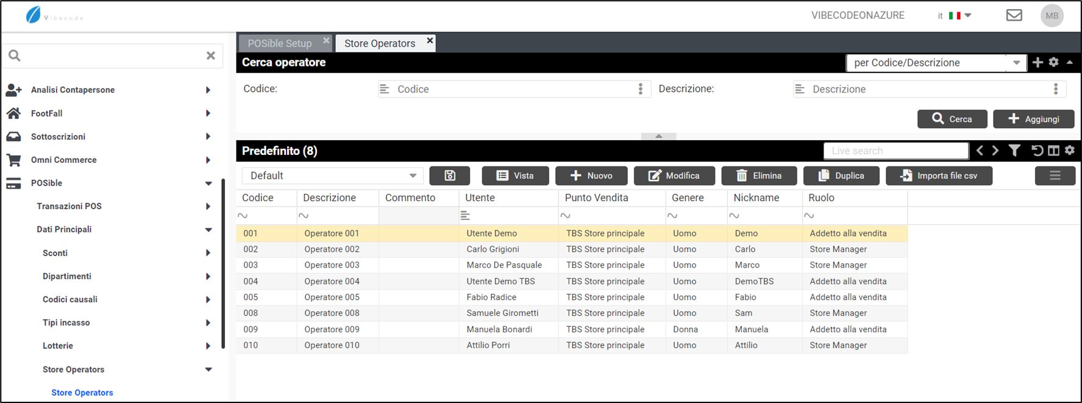Expand the Omni Commerce menu
The width and height of the screenshot is (1082, 403).
[x=64, y=160]
